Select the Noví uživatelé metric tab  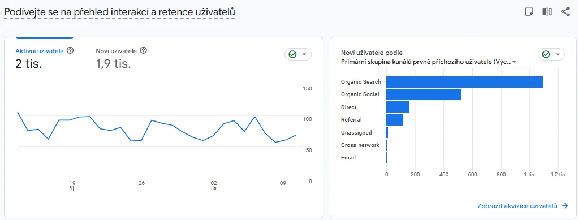[x=121, y=58]
